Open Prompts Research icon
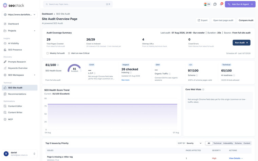Image resolution: width=258 pixels, height=161 pixels. coord(5,62)
